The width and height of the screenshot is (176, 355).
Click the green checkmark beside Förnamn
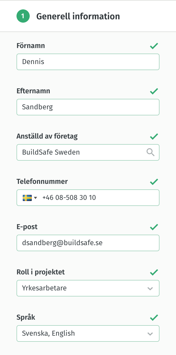tap(154, 46)
